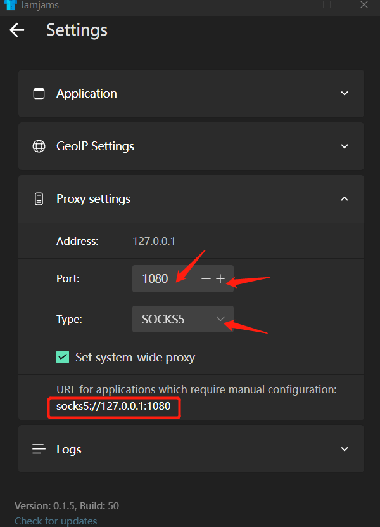Click the Proxy settings phone icon

click(39, 199)
